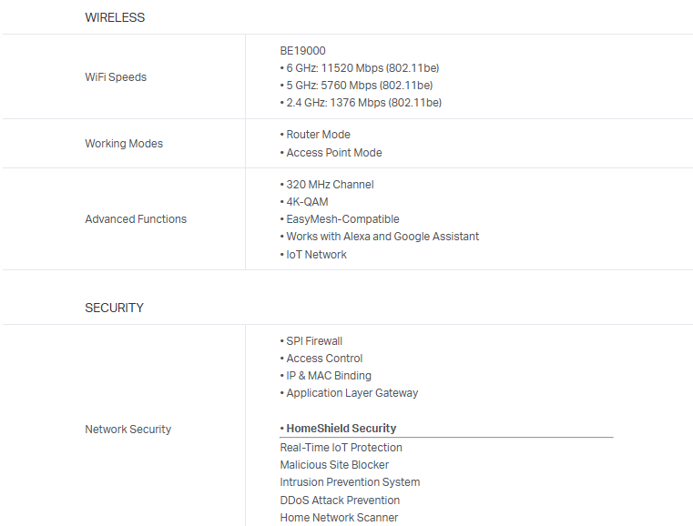This screenshot has height=526, width=693.
Task: Click the 320 MHz Channel item
Action: [x=330, y=185]
